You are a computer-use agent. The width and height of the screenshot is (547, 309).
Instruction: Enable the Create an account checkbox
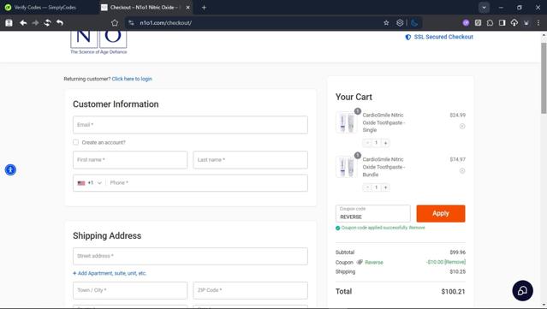pyautogui.click(x=75, y=142)
